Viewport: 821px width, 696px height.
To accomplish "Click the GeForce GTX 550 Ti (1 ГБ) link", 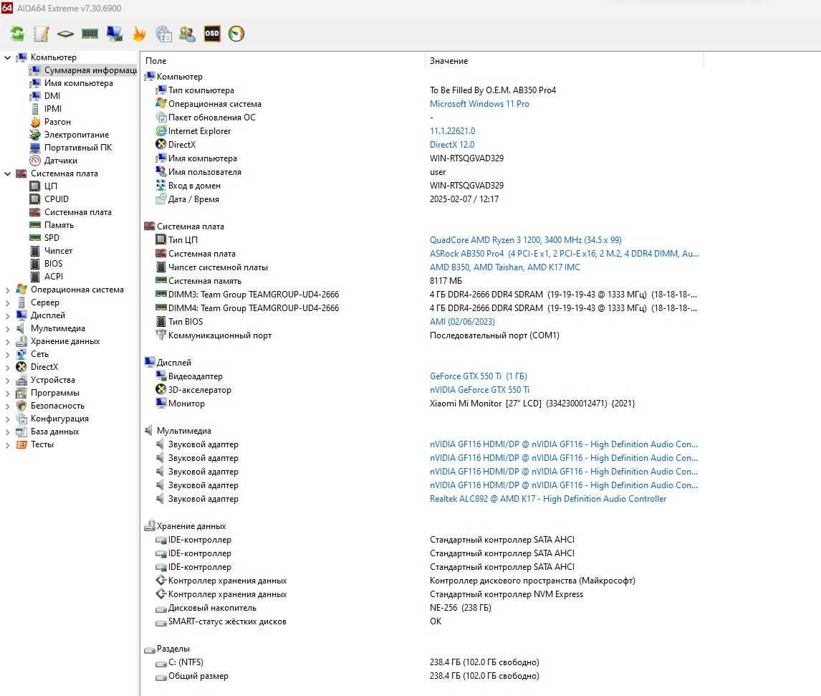I will tap(479, 376).
